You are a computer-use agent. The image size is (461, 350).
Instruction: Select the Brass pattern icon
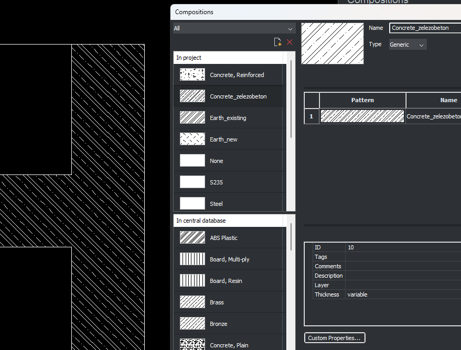(x=192, y=302)
